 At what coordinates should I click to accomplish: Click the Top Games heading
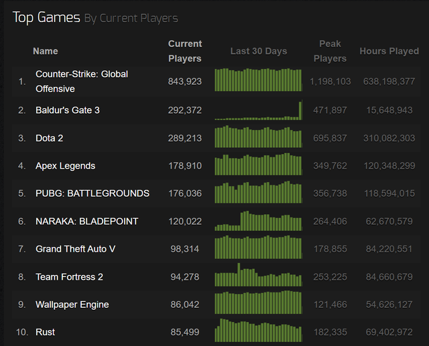click(46, 17)
